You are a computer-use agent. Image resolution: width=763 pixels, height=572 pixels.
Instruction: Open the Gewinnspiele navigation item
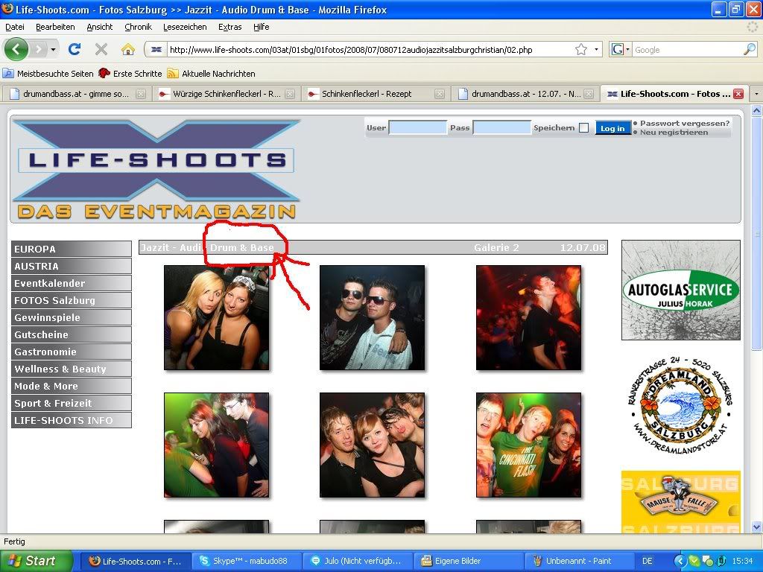pyautogui.click(x=71, y=317)
